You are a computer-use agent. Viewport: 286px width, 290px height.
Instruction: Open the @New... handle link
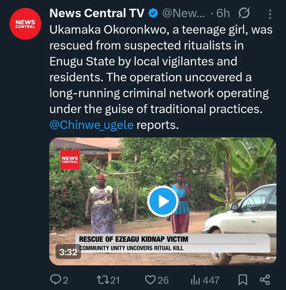click(x=183, y=14)
